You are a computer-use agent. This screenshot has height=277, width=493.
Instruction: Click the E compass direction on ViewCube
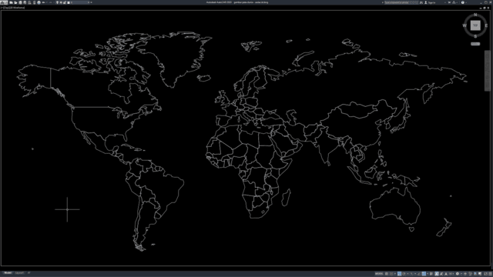486,25
